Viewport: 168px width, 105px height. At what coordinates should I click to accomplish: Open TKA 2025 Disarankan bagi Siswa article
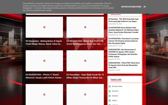(123, 20)
